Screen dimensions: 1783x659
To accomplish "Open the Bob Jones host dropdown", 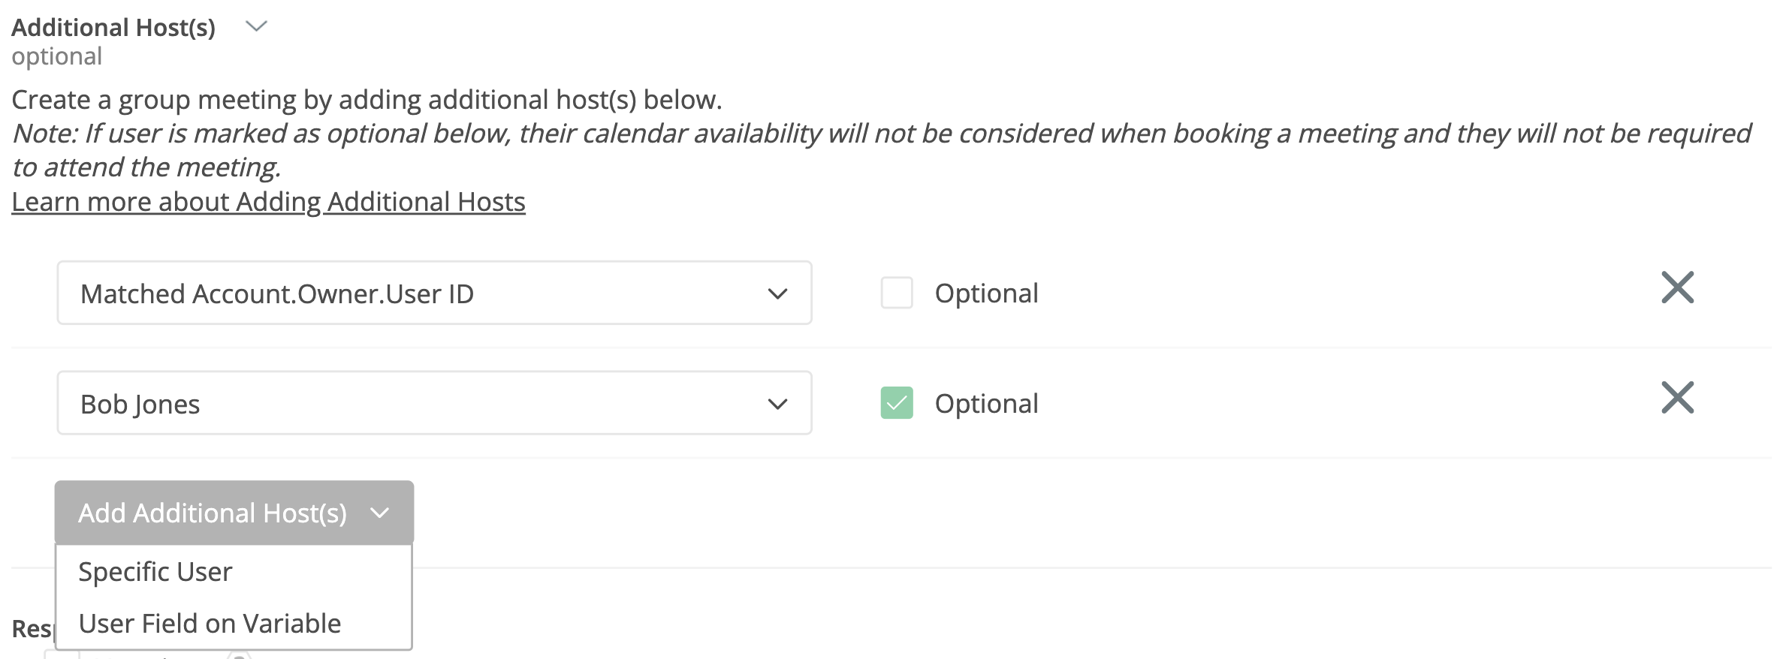I will point(433,403).
